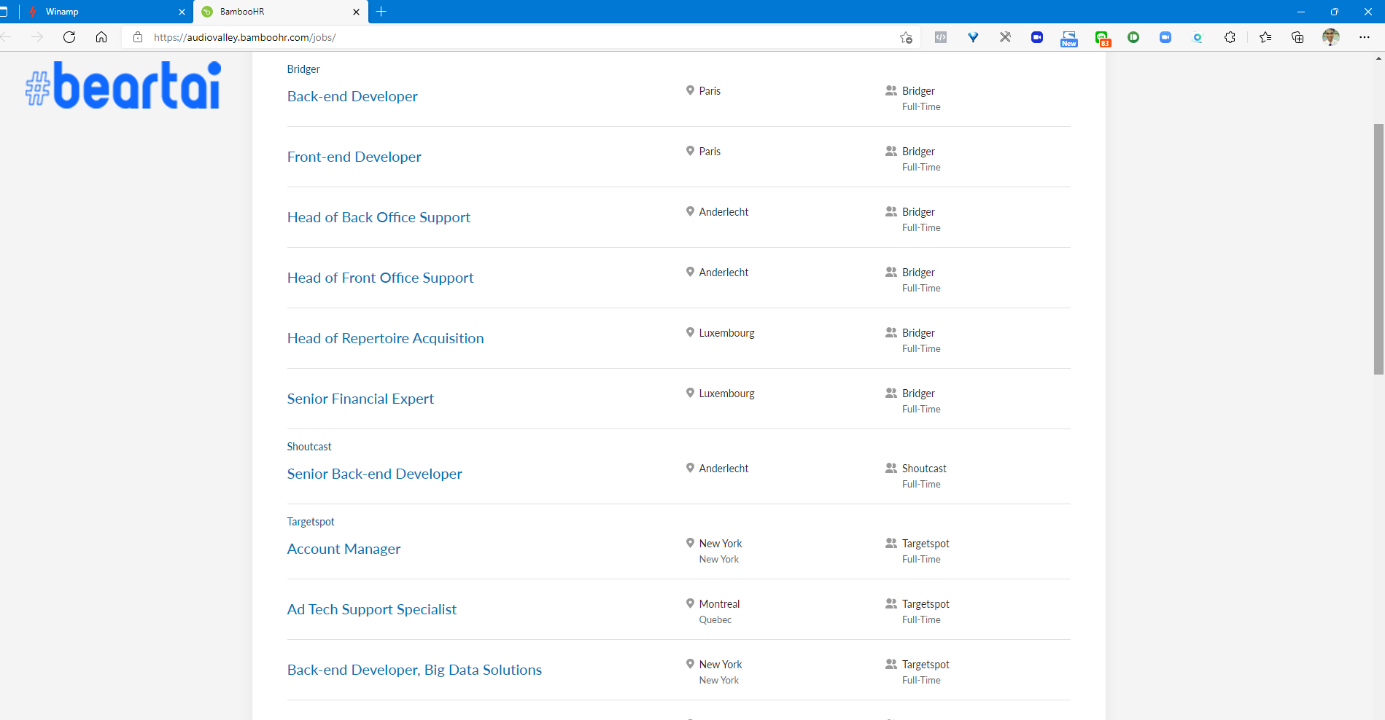Select the BambooHR tab

point(281,12)
